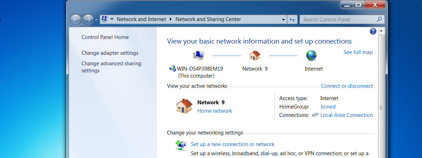Click the computer name WIN-DS4P398EM19
The image size is (422, 158).
pyautogui.click(x=200, y=69)
